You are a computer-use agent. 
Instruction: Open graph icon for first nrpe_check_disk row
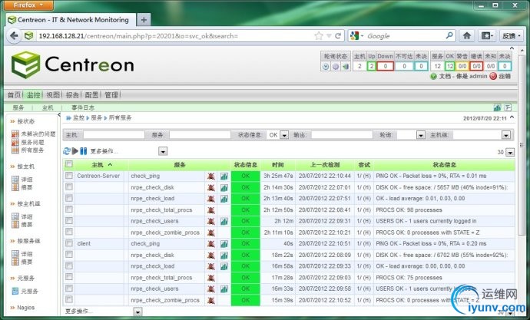coord(224,188)
